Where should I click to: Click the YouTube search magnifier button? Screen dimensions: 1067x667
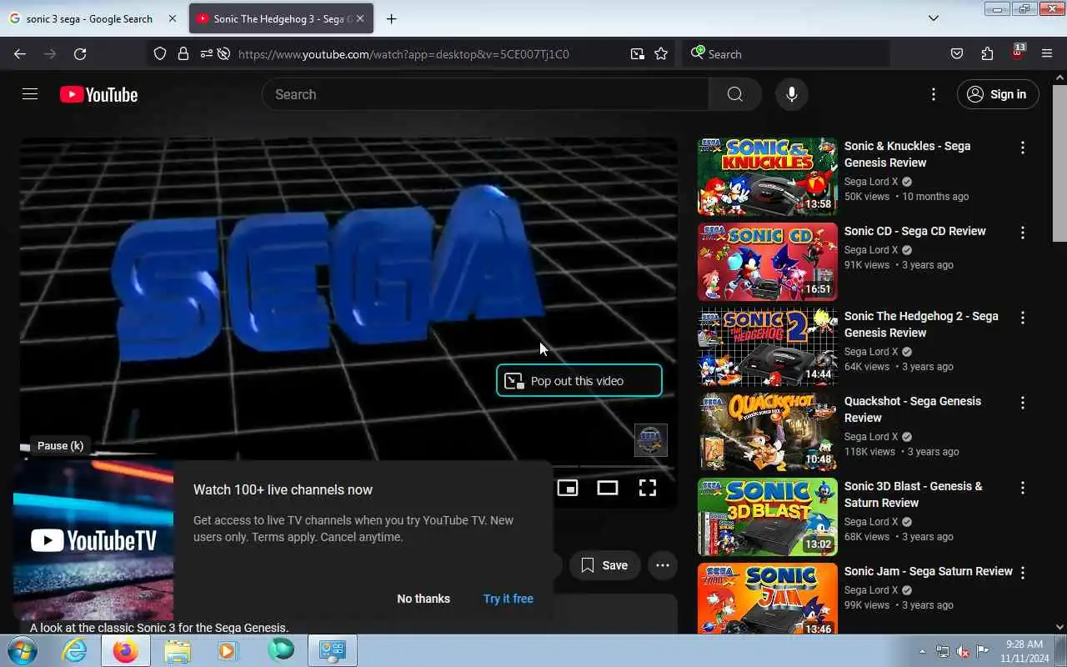point(734,94)
